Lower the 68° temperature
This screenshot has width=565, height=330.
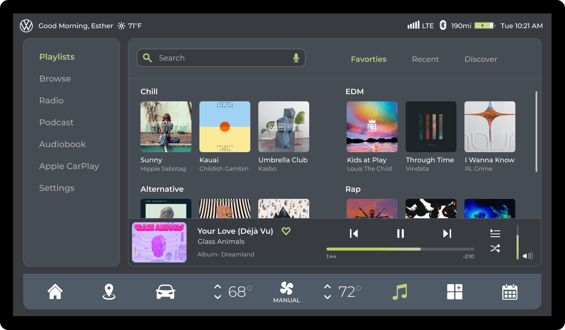pos(218,297)
